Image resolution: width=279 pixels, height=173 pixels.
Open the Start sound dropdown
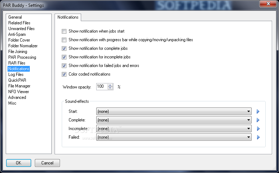click(174, 111)
